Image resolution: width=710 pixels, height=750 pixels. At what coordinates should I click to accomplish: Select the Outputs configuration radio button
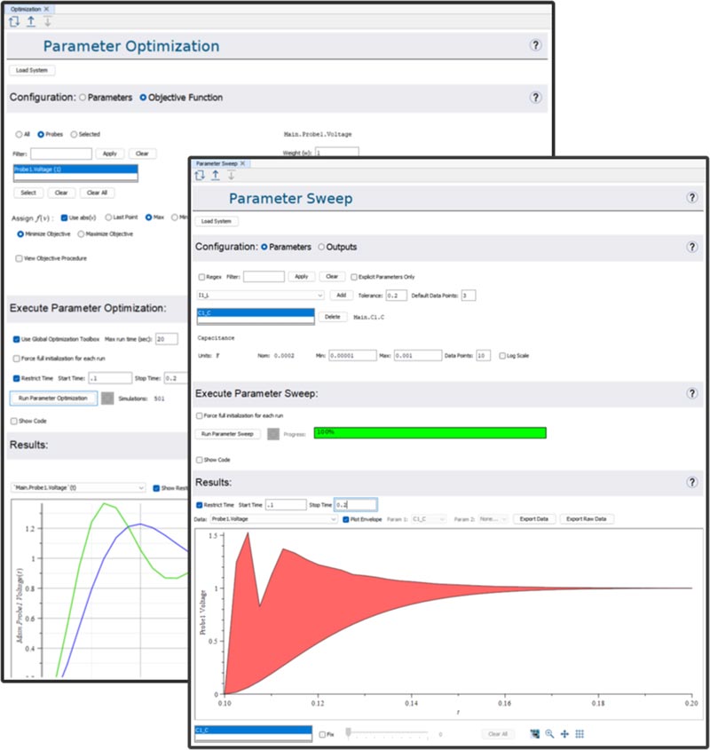tap(321, 247)
